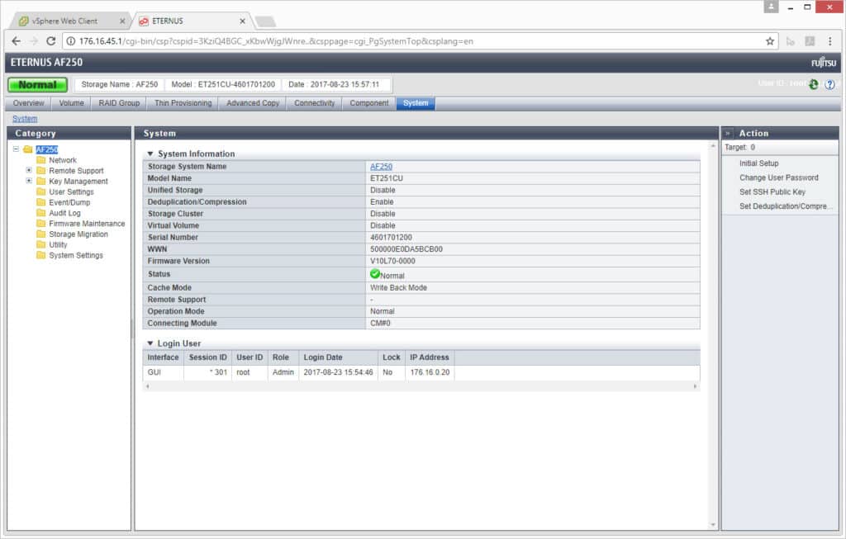Select Event/Dump in category tree

point(69,202)
